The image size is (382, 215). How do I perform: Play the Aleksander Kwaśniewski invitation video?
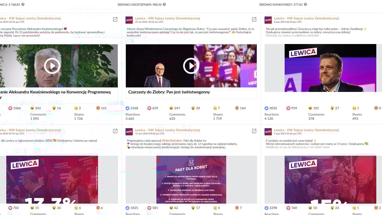(52, 66)
